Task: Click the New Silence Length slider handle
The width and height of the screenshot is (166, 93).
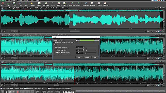Action: tap(86, 50)
